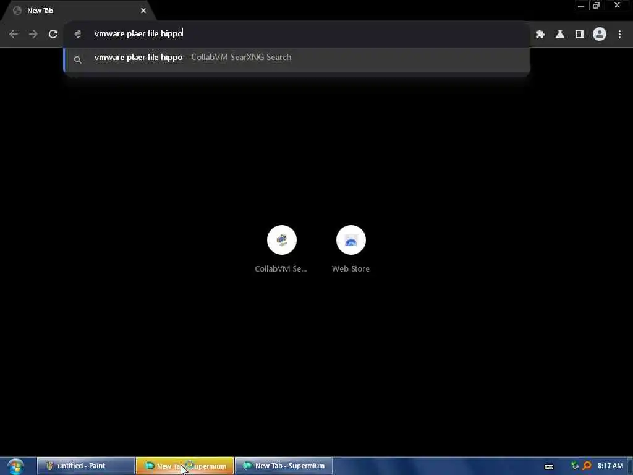Click the network status tray icon
The image size is (633, 475).
coord(575,466)
